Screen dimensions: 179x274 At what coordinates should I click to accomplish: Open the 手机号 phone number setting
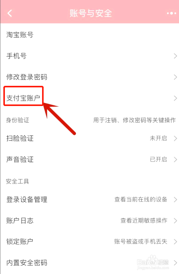coord(90,56)
